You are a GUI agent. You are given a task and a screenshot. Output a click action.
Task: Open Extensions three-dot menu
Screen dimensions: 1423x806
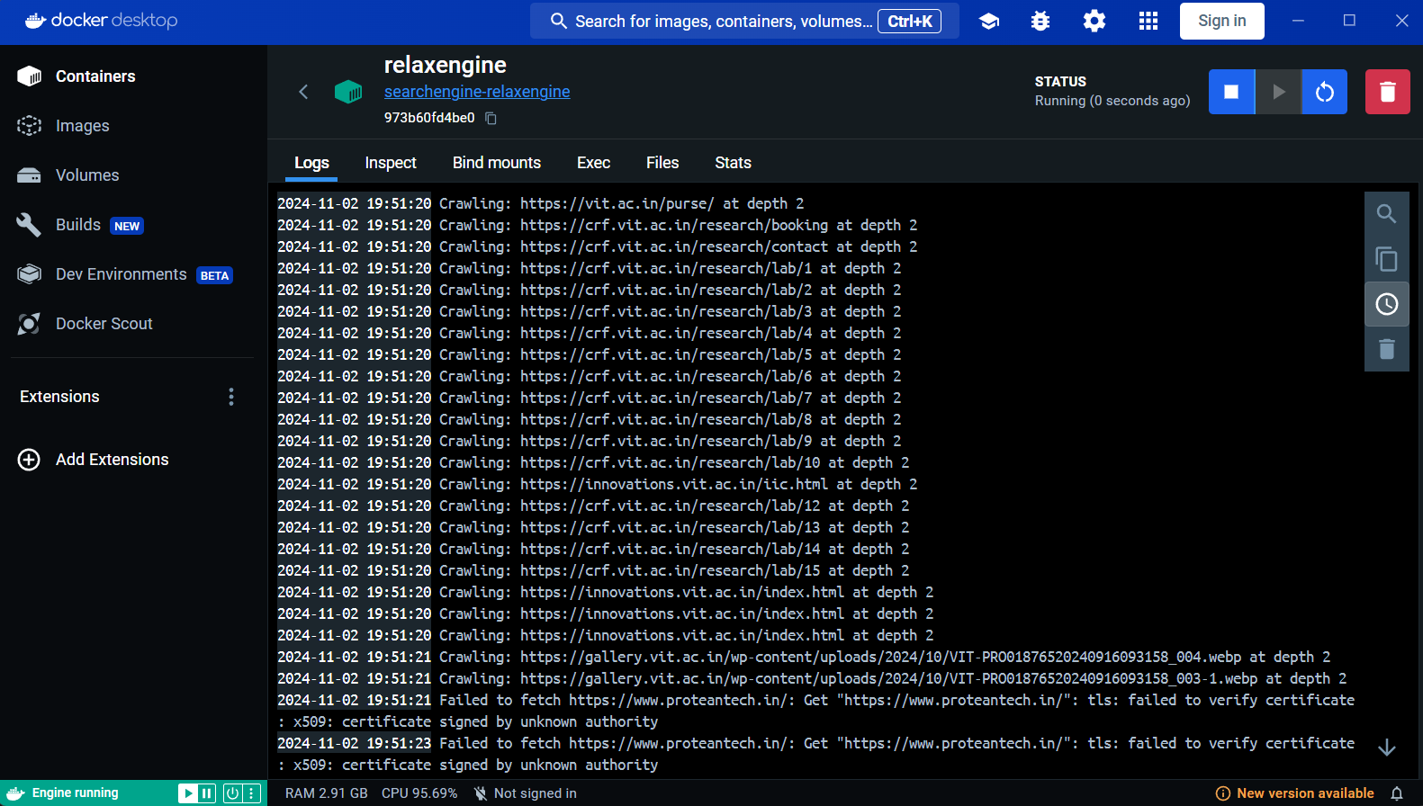tap(231, 397)
